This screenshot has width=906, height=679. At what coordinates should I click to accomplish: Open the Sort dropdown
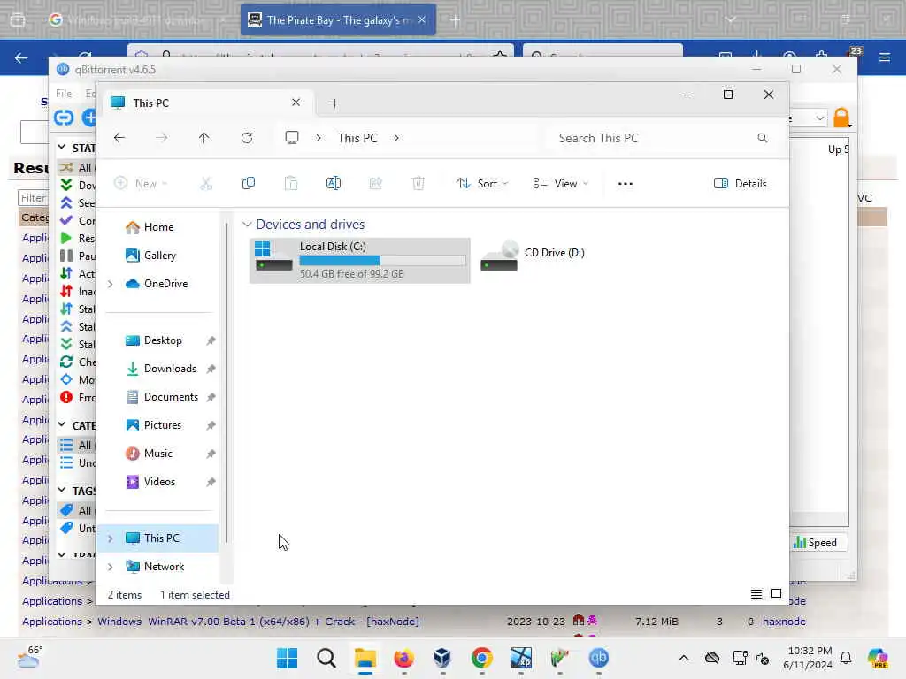coord(482,184)
